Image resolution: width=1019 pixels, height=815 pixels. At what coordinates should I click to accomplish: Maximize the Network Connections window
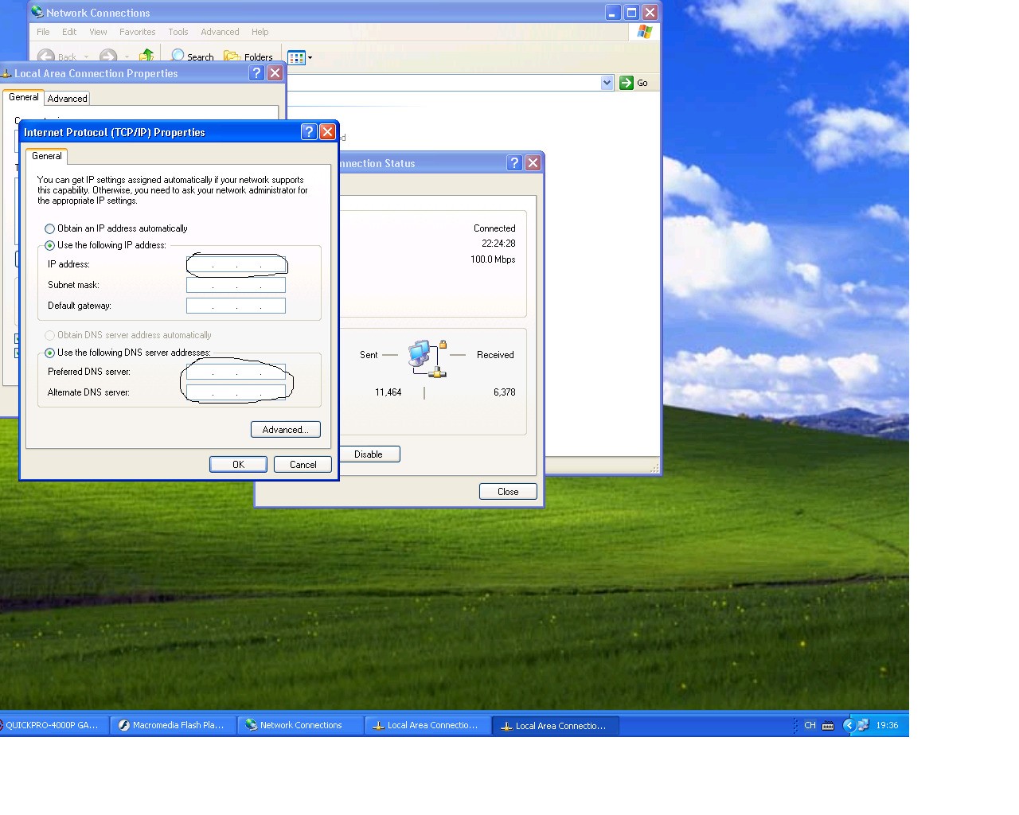coord(631,13)
